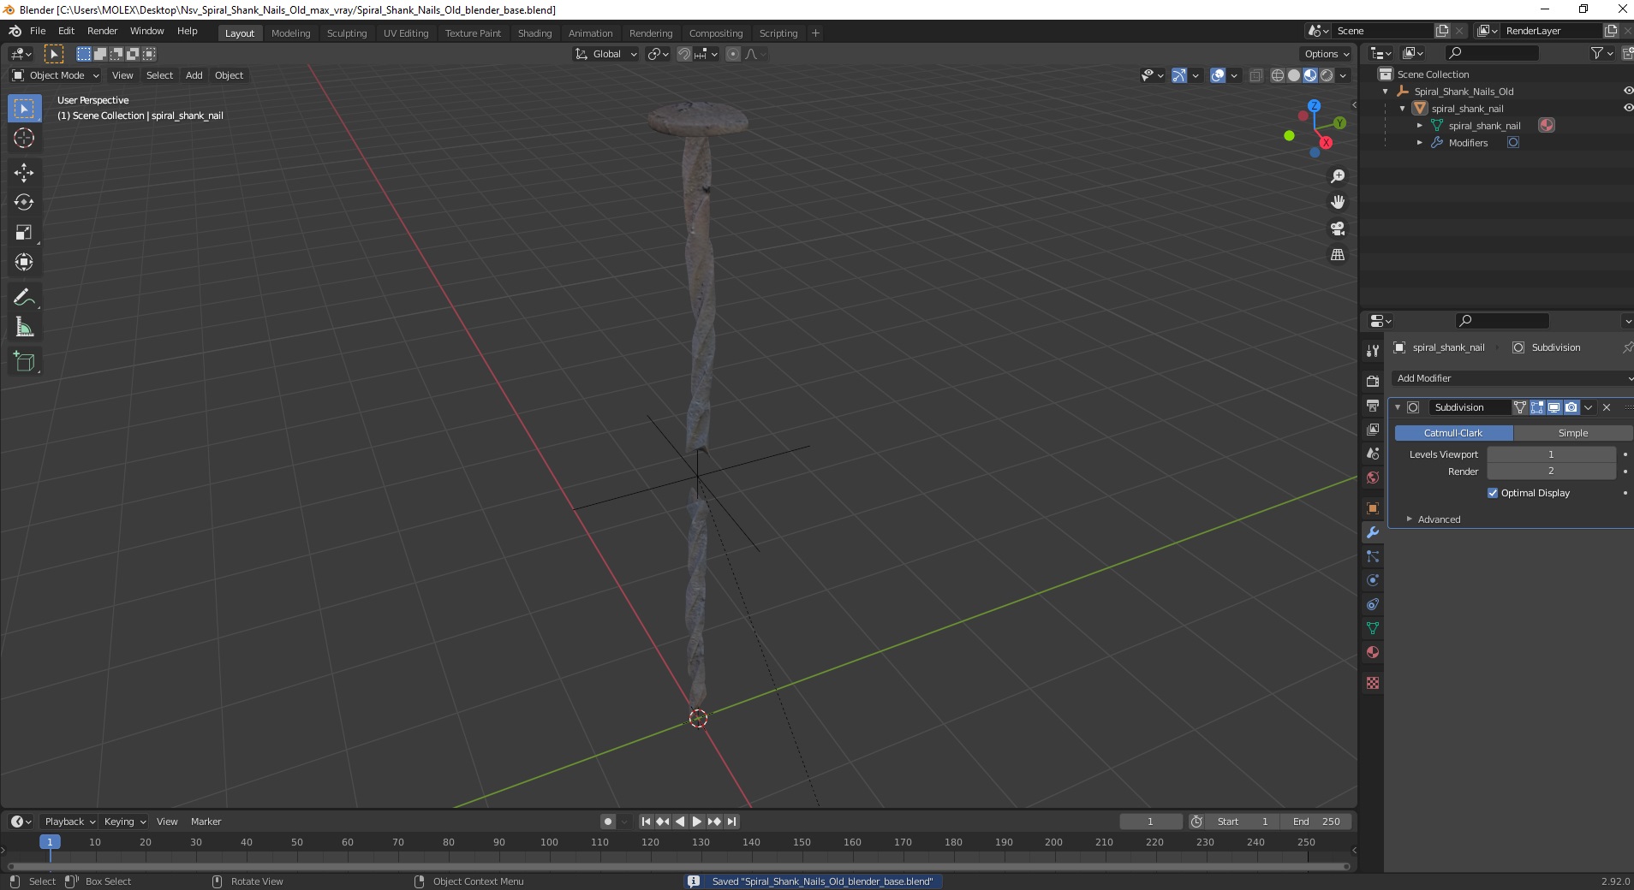The width and height of the screenshot is (1634, 890).
Task: Collapse the Subdivision modifier panel
Action: click(x=1398, y=407)
